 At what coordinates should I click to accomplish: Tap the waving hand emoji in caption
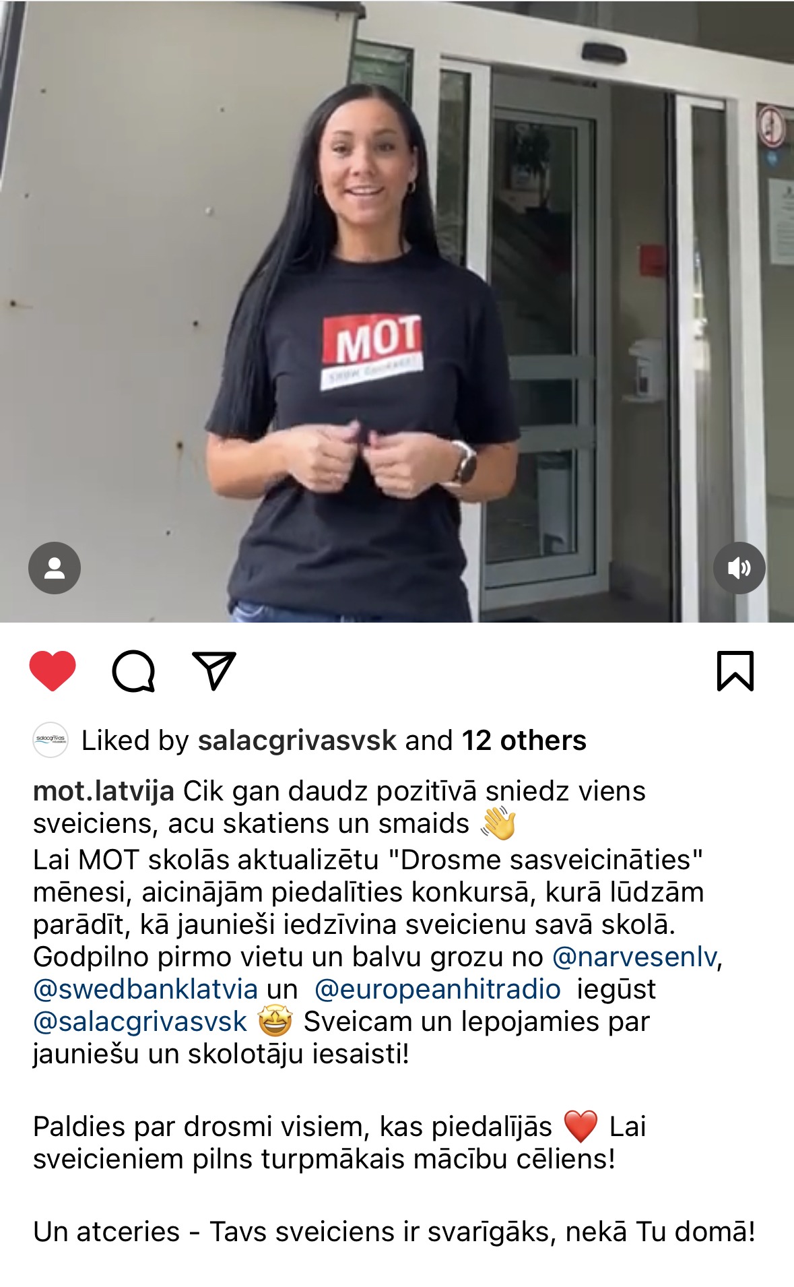pos(498,823)
